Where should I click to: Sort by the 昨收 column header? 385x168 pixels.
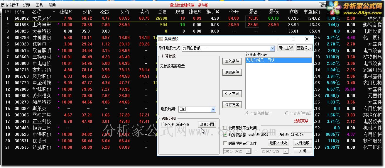[x=294, y=12]
